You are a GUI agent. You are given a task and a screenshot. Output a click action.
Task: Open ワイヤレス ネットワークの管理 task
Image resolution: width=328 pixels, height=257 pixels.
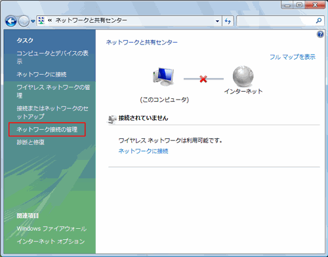coord(53,91)
